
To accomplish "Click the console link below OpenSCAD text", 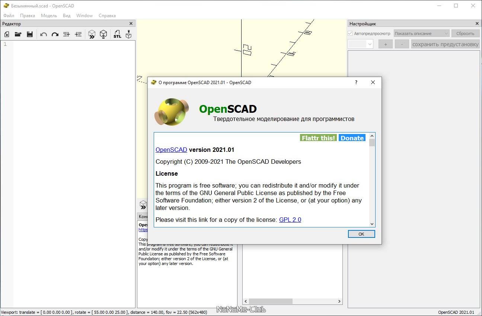I will (x=143, y=230).
